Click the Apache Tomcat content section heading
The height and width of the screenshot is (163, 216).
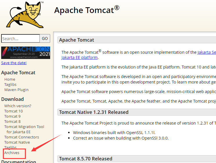(x=77, y=40)
